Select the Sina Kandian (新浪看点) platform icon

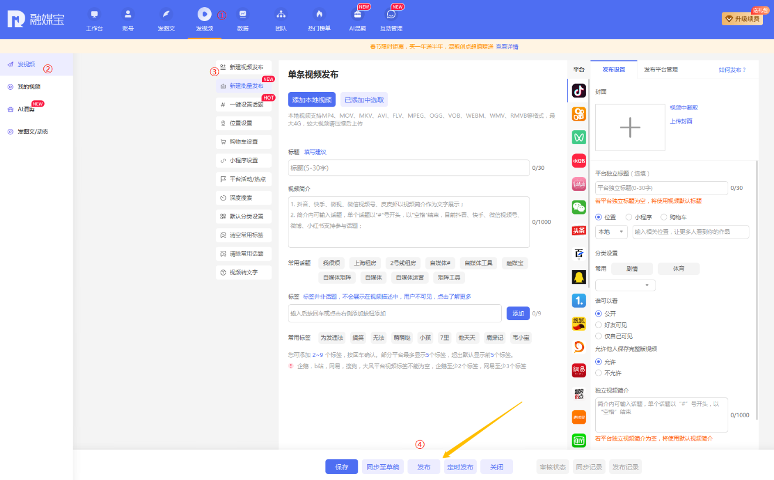coord(579,394)
